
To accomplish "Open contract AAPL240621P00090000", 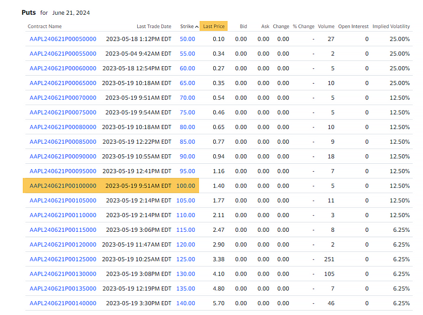I will [x=63, y=156].
